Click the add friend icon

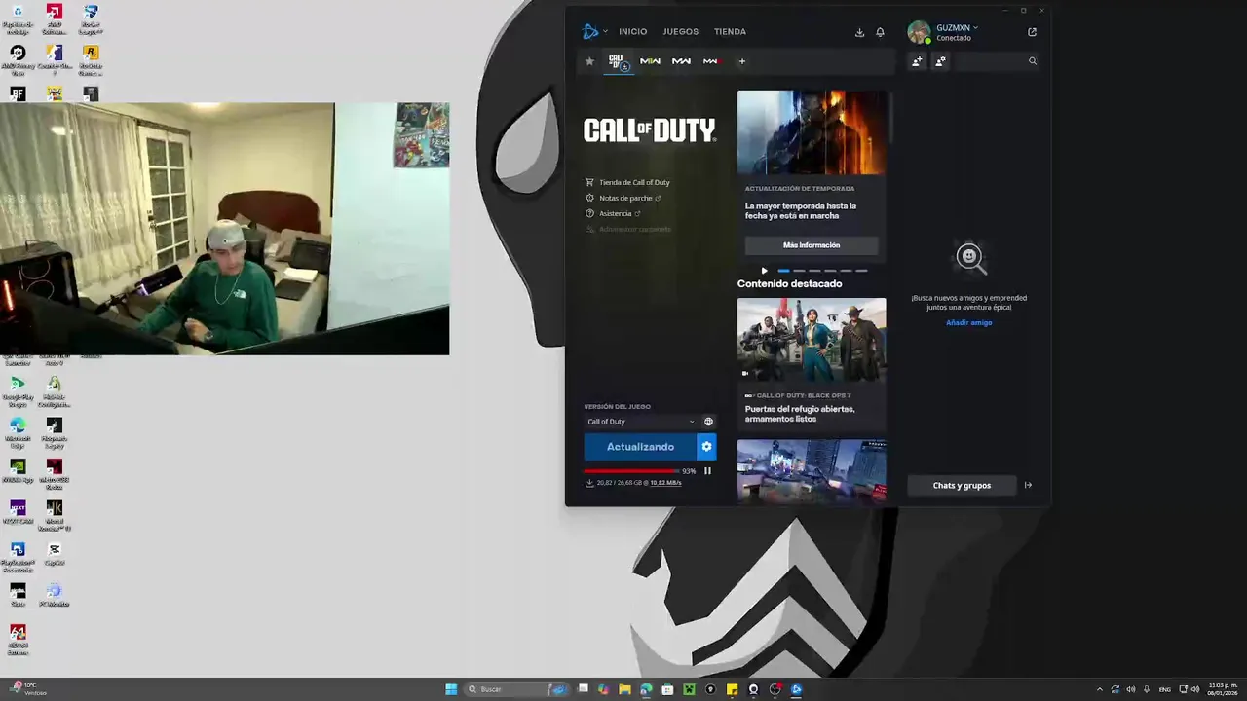click(x=917, y=61)
